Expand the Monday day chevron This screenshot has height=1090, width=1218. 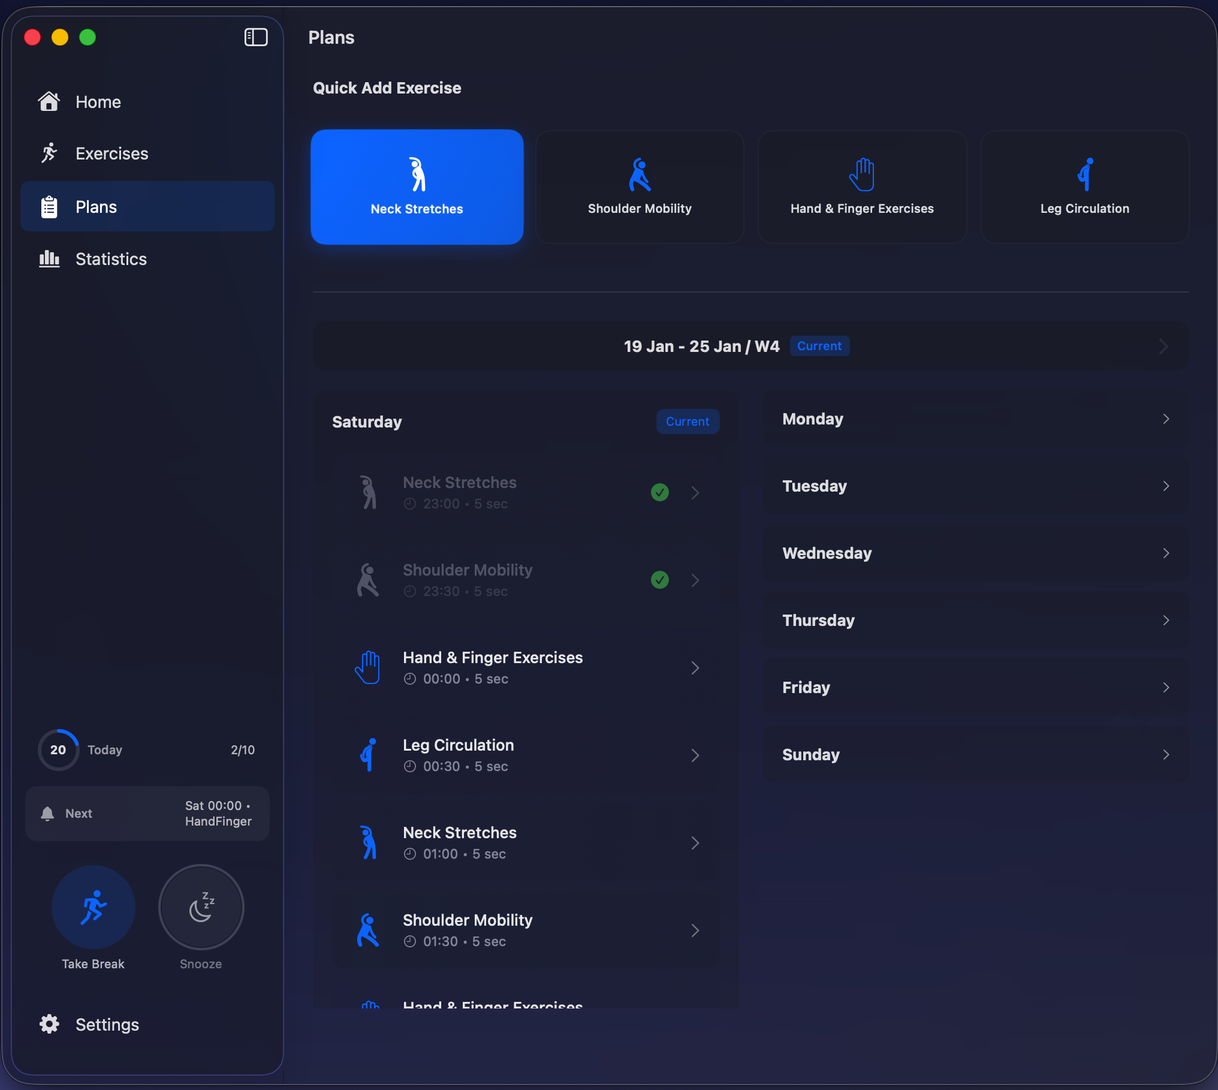[1166, 419]
